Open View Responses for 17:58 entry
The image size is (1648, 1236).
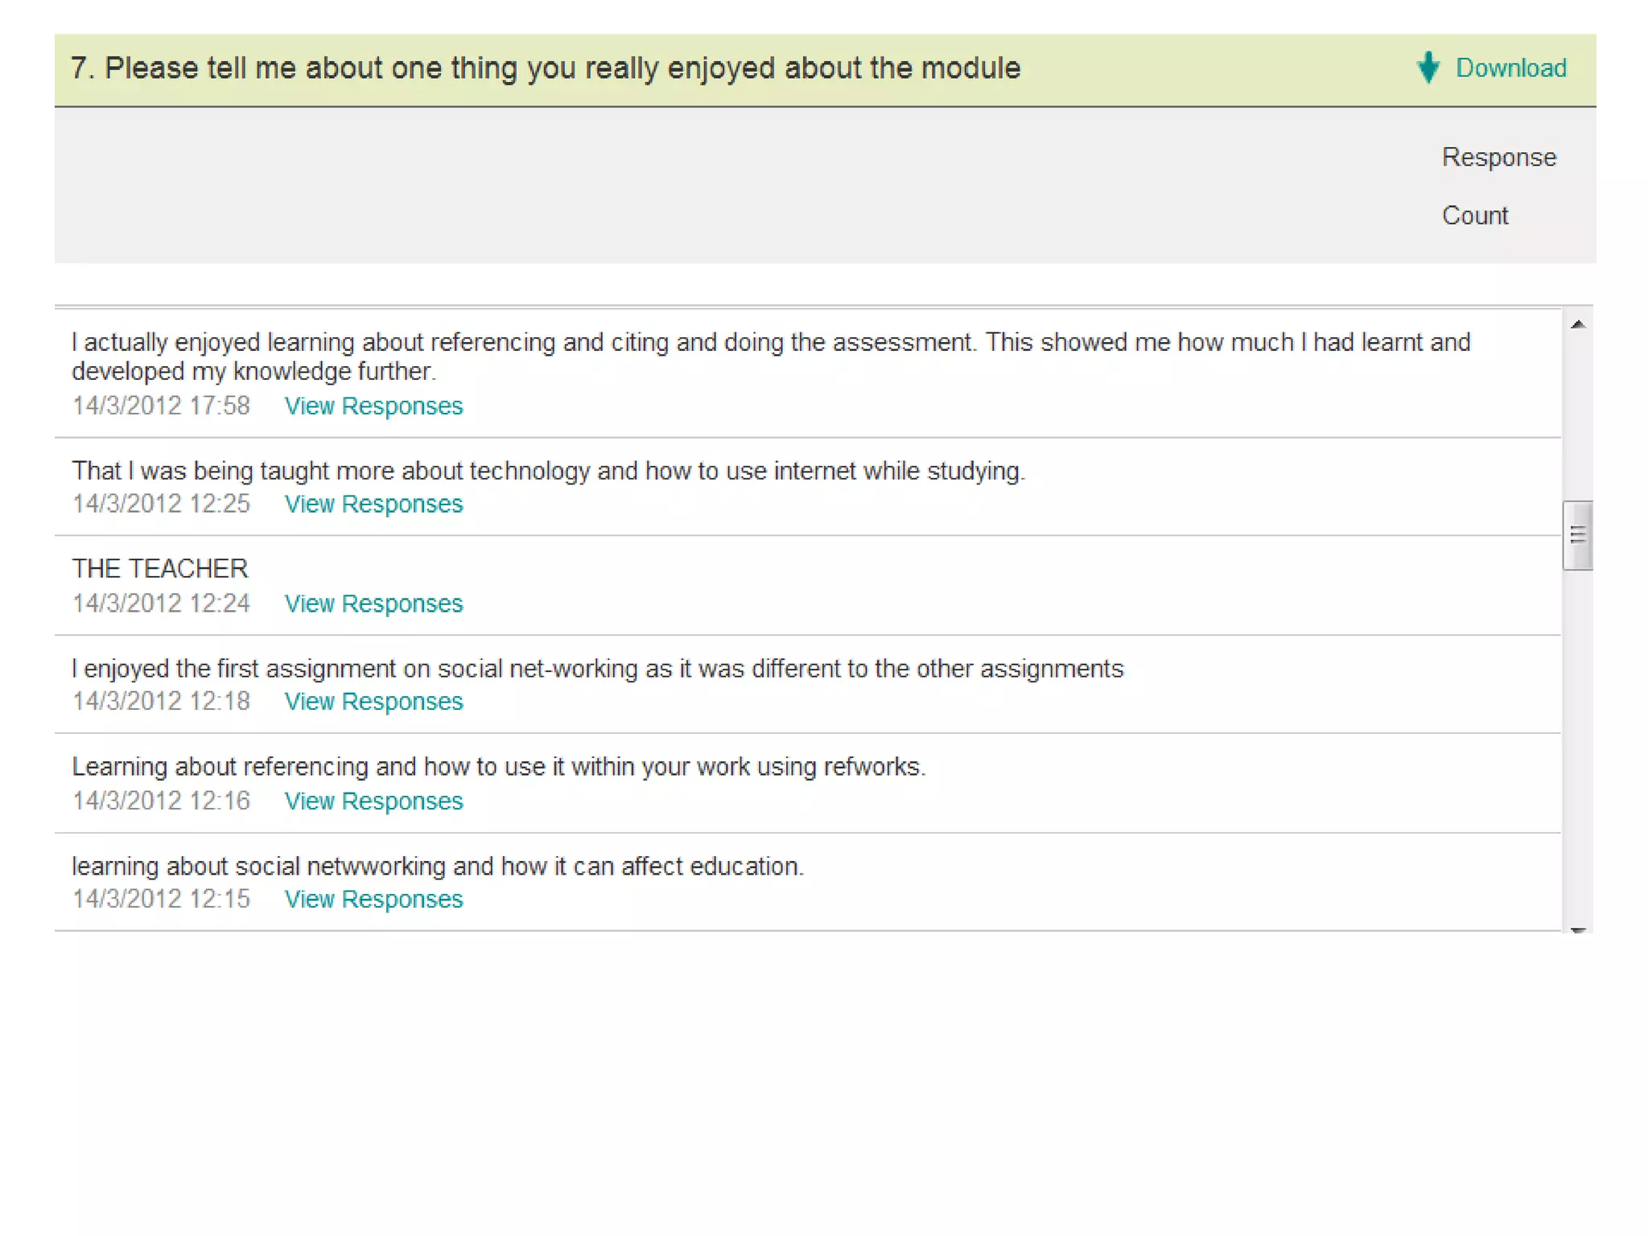[x=373, y=406]
